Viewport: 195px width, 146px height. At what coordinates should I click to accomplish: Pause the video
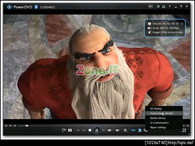click(97, 130)
